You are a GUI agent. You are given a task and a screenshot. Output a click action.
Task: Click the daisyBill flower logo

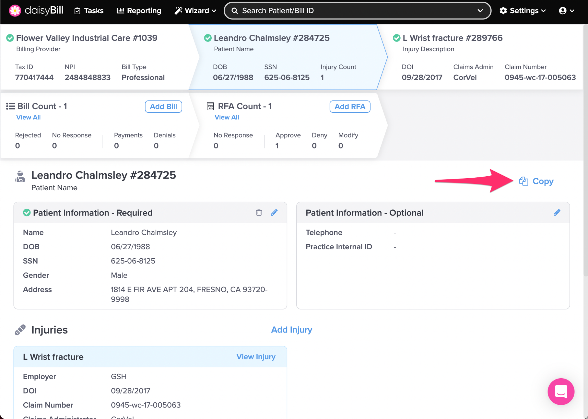[x=15, y=11]
